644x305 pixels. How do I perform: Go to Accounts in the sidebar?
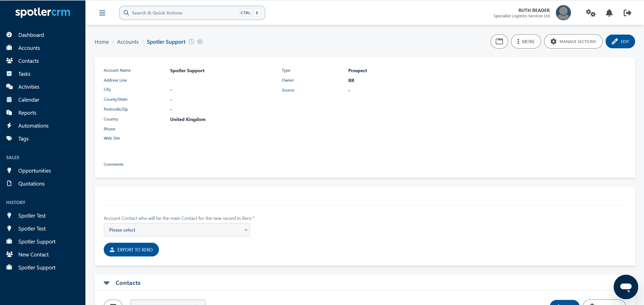tap(29, 48)
